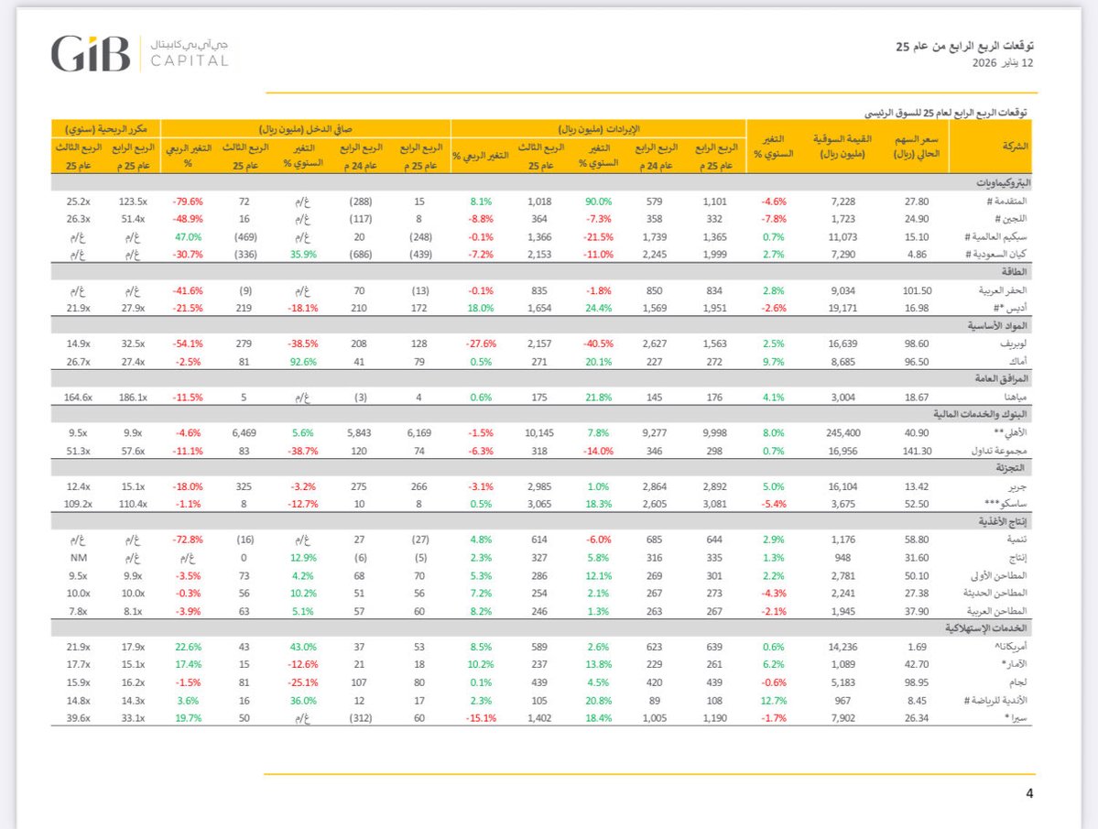Viewport: 1098px width, 829px height.
Task: Click share price '1.69'
Action: click(917, 648)
